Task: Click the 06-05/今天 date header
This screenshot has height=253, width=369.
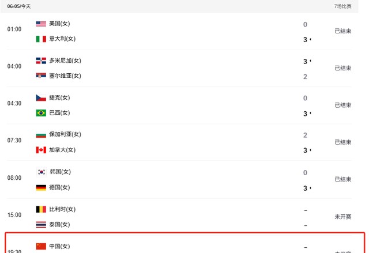Action: (x=19, y=6)
